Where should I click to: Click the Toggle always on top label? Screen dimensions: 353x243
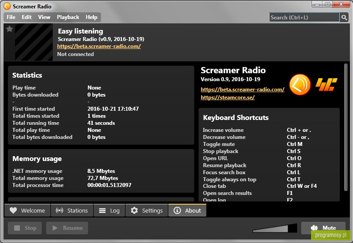(x=230, y=179)
